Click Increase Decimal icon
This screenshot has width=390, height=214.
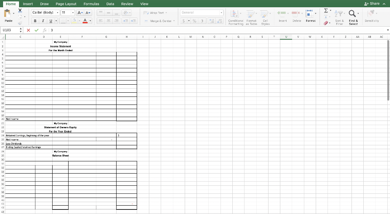pos(212,21)
